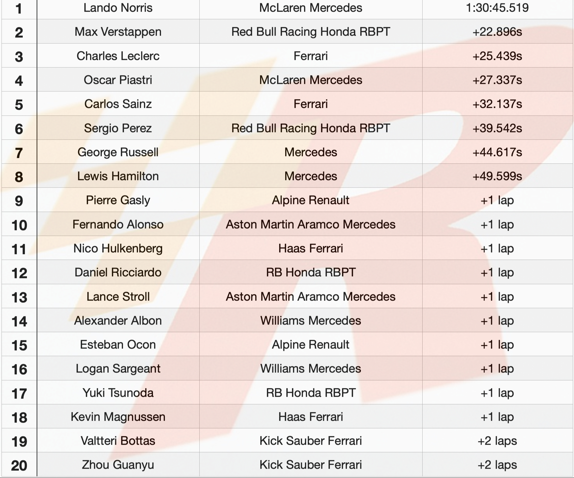Select the Oscar Piastri cell
The height and width of the screenshot is (478, 574).
[x=118, y=80]
